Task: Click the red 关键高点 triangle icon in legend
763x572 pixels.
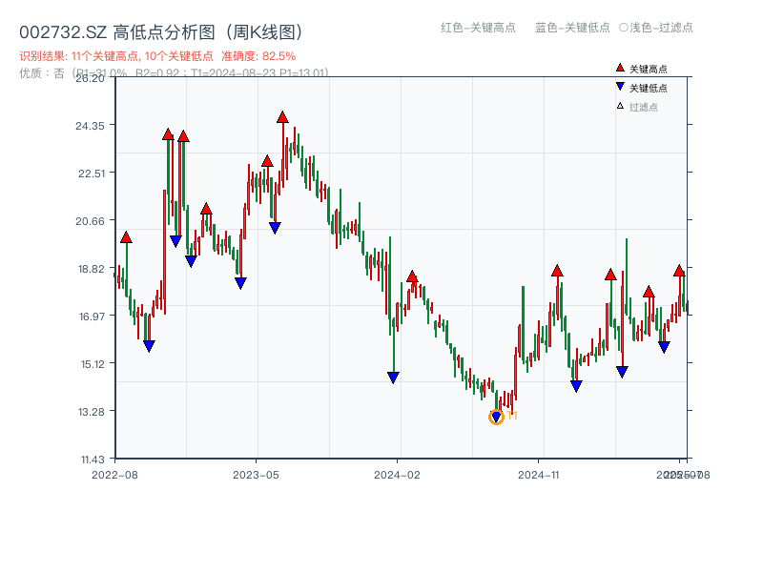Action: point(619,67)
